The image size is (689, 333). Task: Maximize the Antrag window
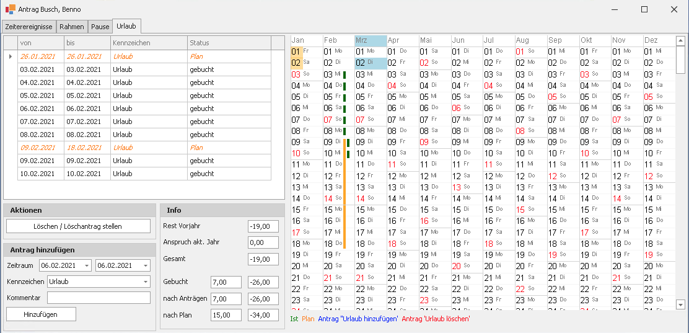pos(644,9)
